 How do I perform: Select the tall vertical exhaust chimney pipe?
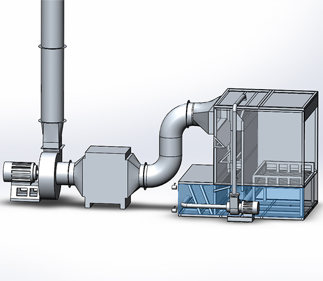pos(52,62)
